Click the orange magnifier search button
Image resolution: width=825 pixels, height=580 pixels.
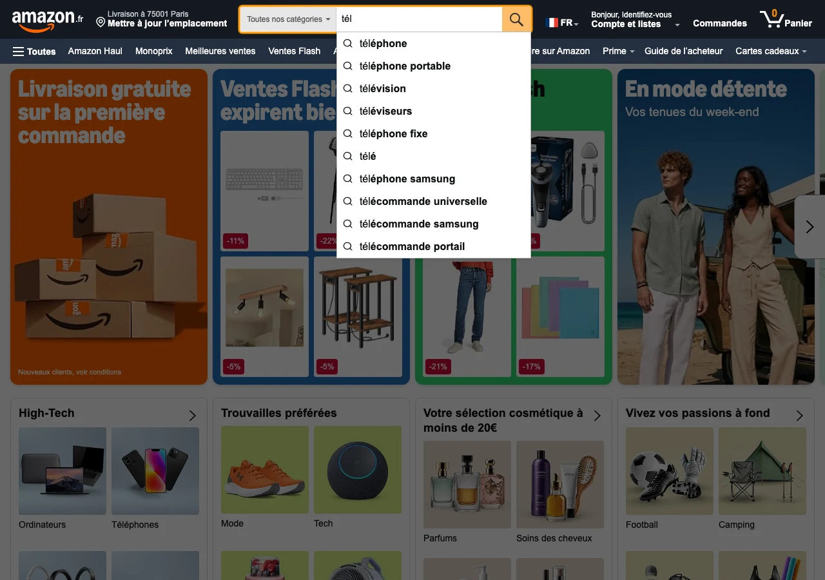516,19
